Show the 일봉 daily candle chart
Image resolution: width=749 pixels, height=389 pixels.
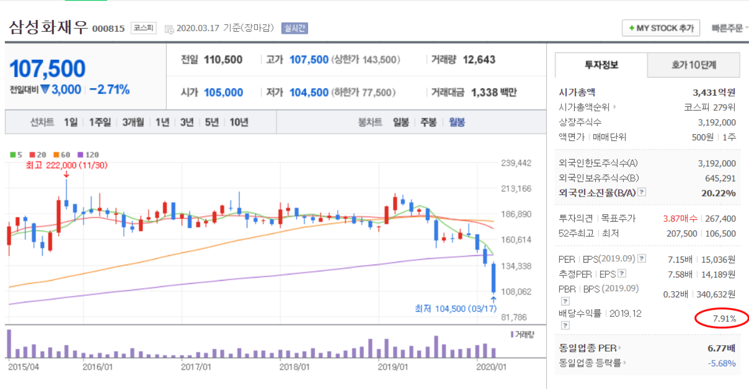tap(400, 122)
